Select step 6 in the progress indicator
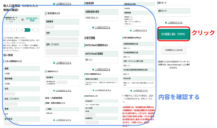Viewport: 217px width, 128px height. click(33, 30)
